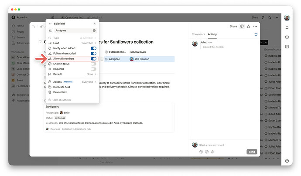Click Isabella Rossi external contact value
The image size is (301, 176).
click(x=138, y=52)
